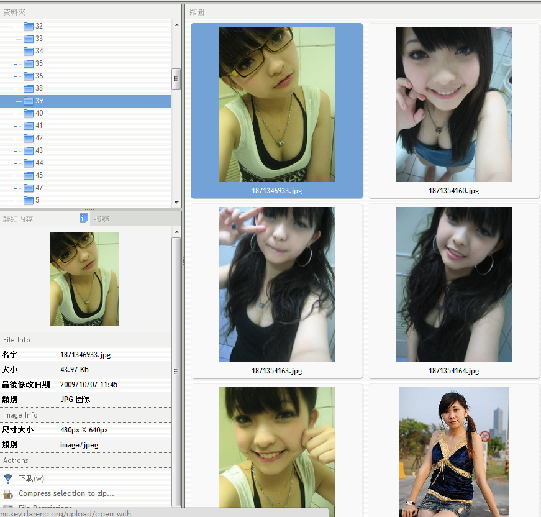This screenshot has width=541, height=517.
Task: Click date value 2009/10/07 11:45
Action: coord(89,385)
